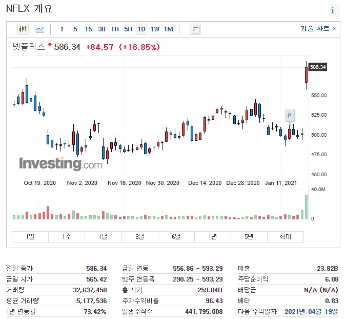The width and height of the screenshot is (346, 319).
Task: Choose the 6달 range button
Action: coord(176,236)
